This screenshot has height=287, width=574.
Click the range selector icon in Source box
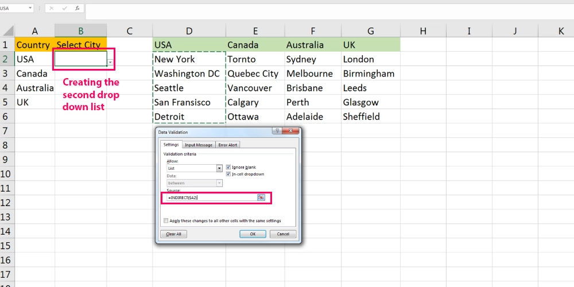(261, 197)
